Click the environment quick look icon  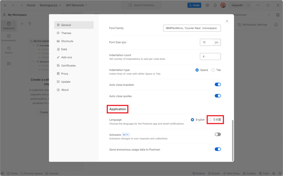coord(278,15)
